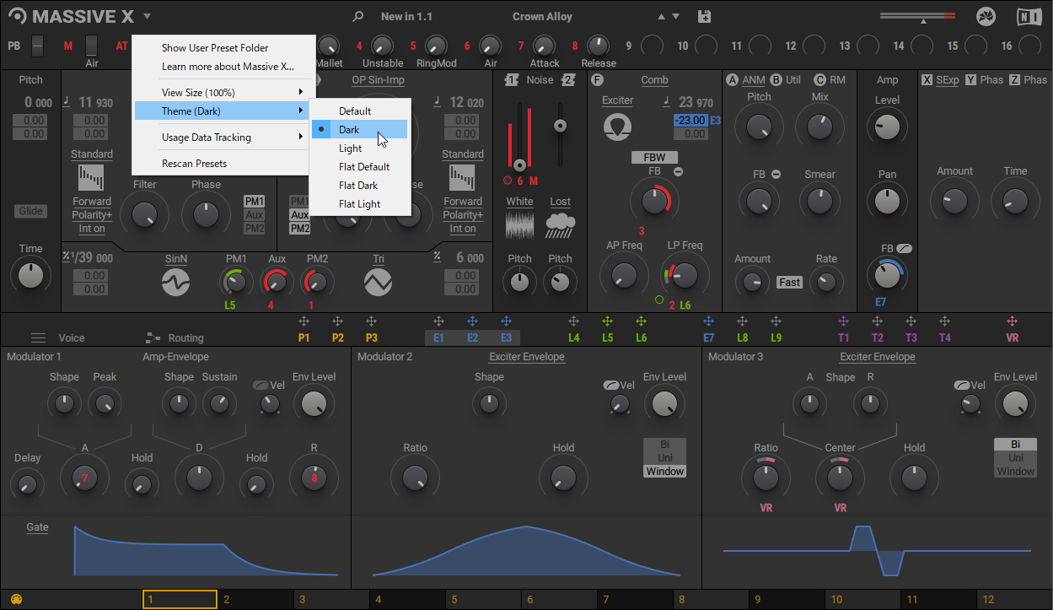
Task: Click the E1 modulation drag handle
Action: (x=438, y=321)
